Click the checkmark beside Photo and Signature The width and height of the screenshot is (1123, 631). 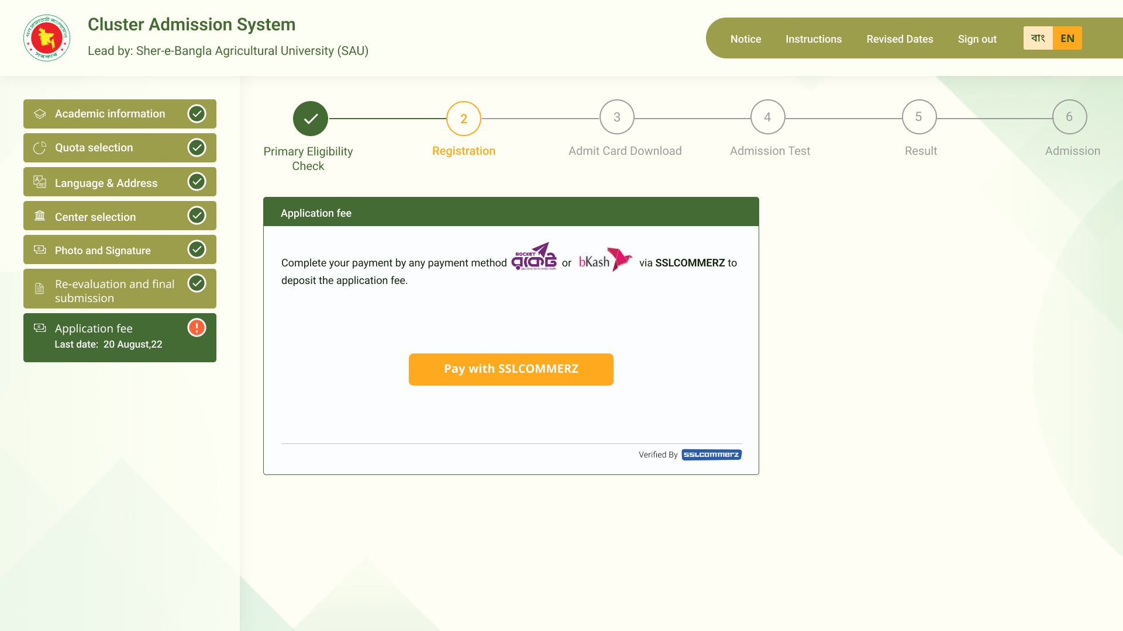pyautogui.click(x=197, y=249)
